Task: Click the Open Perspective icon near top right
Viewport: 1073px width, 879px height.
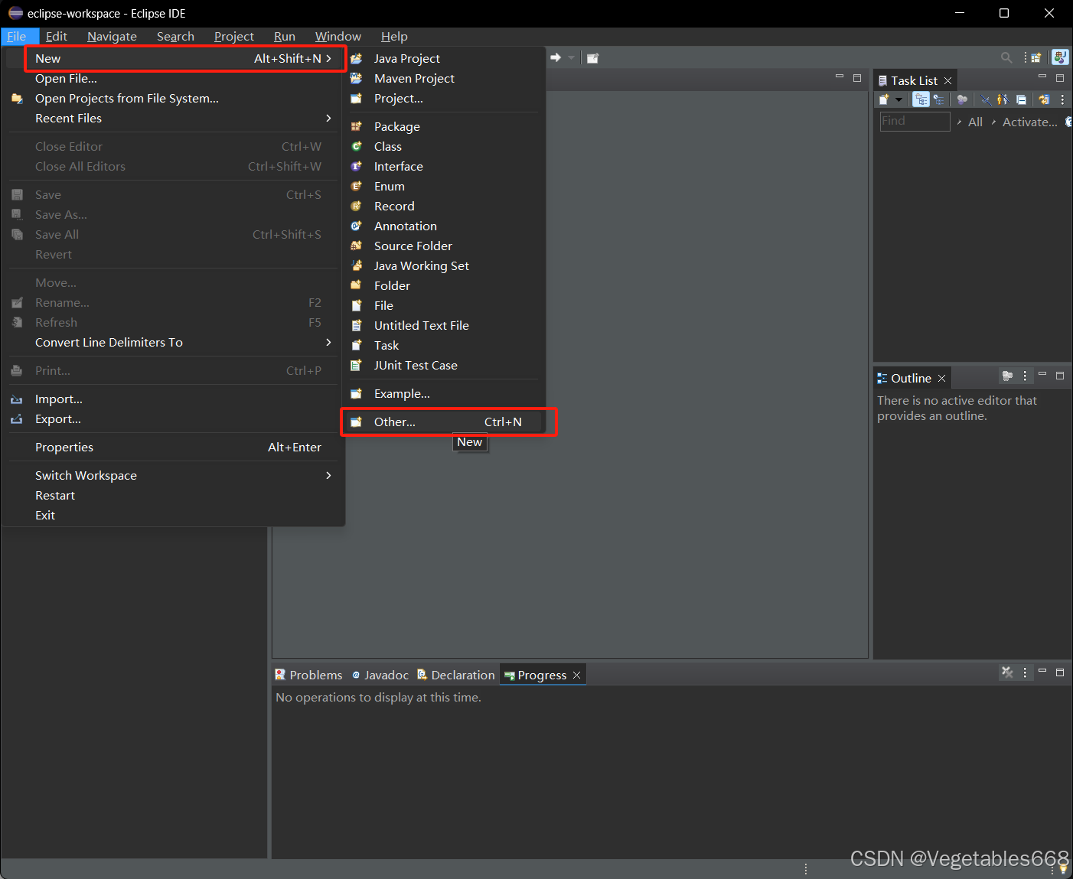Action: tap(1035, 57)
